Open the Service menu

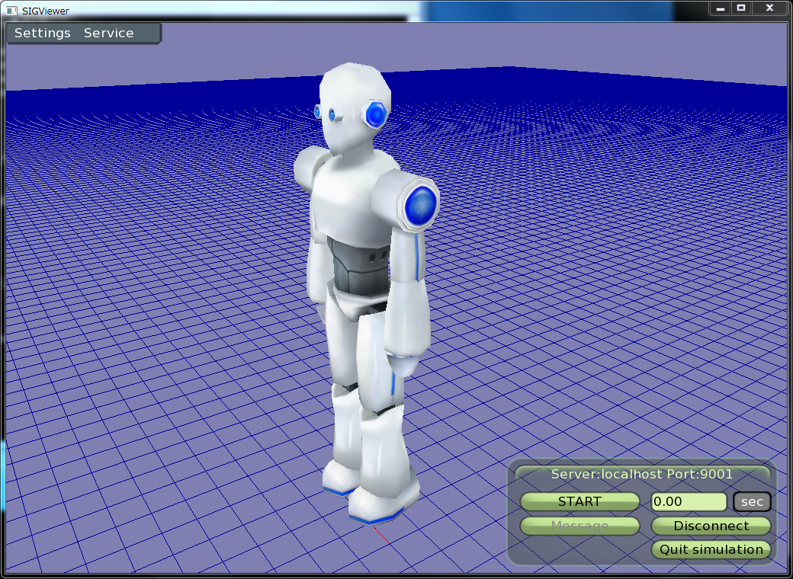108,34
